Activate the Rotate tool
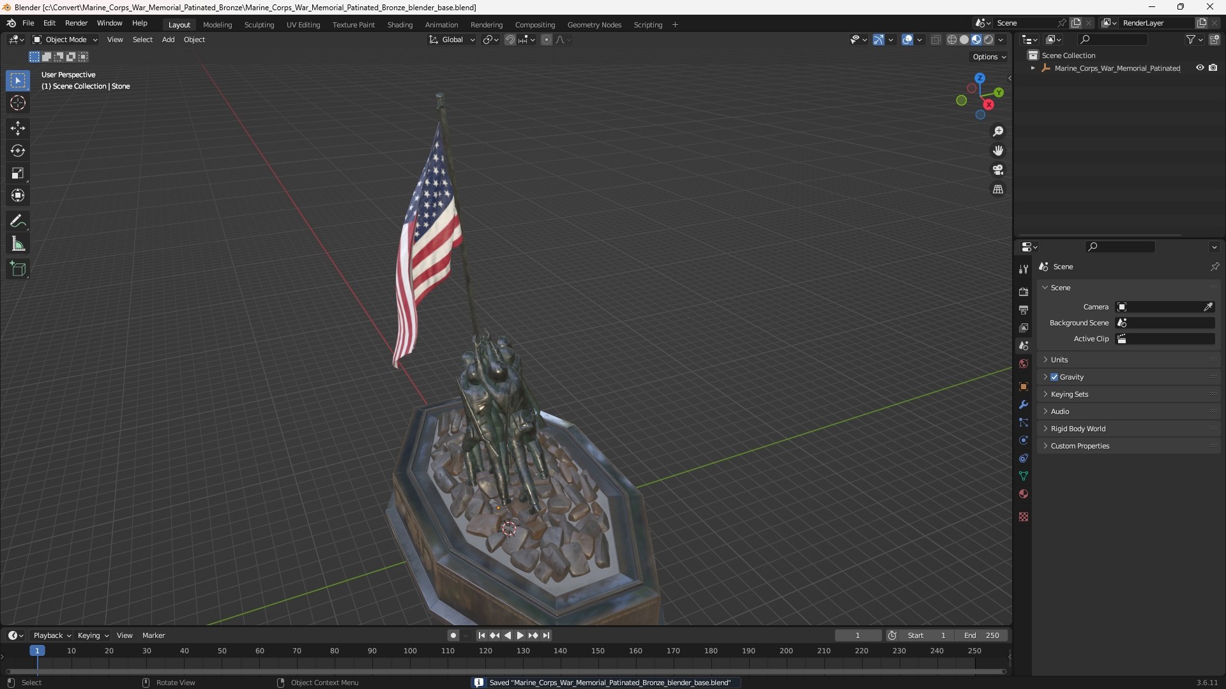The width and height of the screenshot is (1226, 689). coord(18,151)
